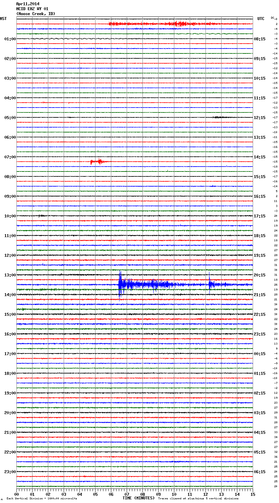
Task: Click the 10:00 MST hour label
Action: pyautogui.click(x=10, y=216)
